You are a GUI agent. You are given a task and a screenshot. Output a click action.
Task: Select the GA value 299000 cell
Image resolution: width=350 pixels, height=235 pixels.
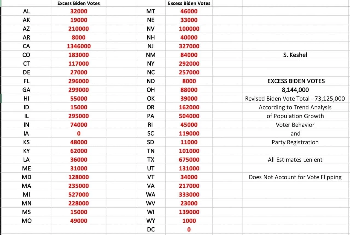pyautogui.click(x=79, y=90)
